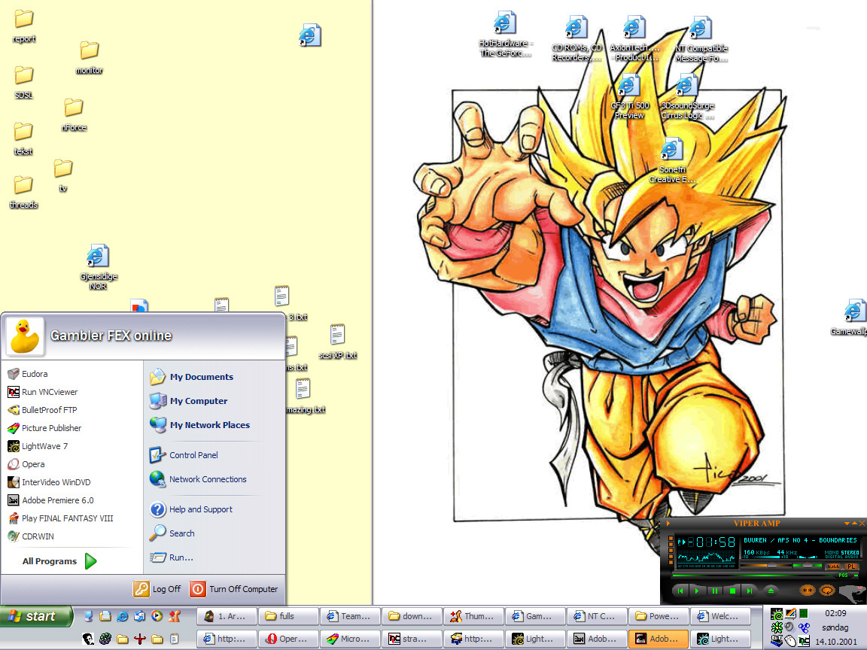Switch to the Thum... taskbar button
The image size is (867, 650).
pos(474,616)
